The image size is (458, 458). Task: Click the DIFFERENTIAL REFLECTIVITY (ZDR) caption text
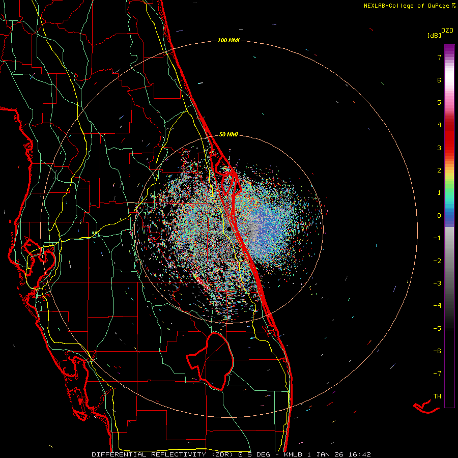tap(163, 454)
